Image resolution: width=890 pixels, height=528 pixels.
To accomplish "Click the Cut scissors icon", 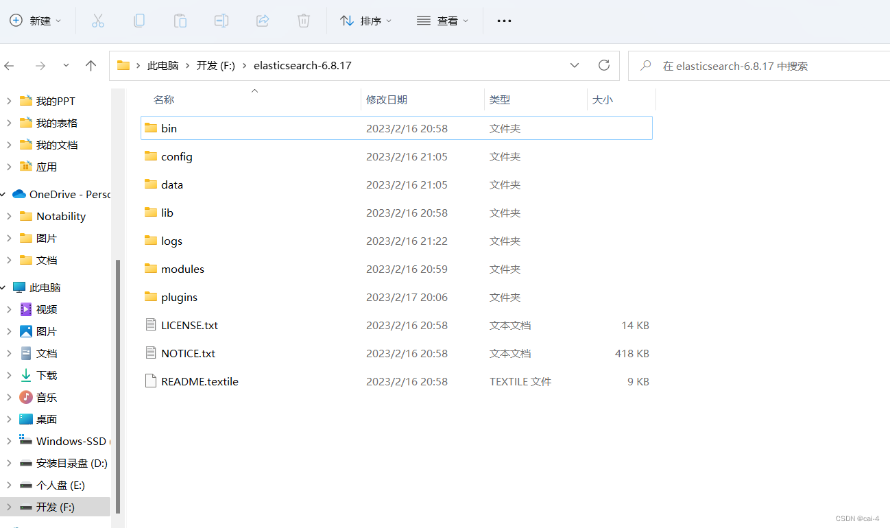I will 98,21.
